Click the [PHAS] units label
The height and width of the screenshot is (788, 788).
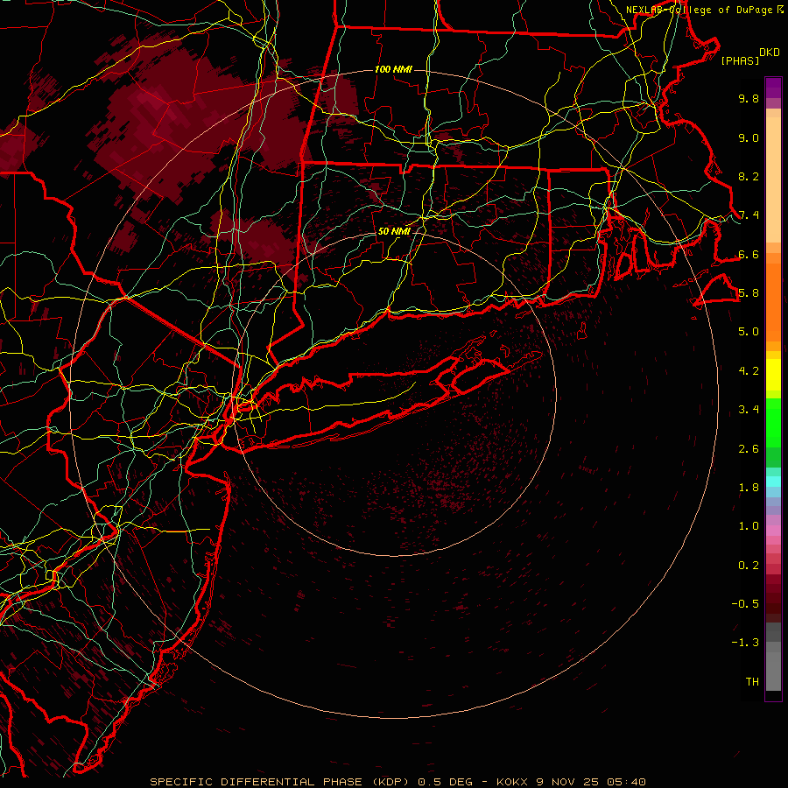click(740, 60)
